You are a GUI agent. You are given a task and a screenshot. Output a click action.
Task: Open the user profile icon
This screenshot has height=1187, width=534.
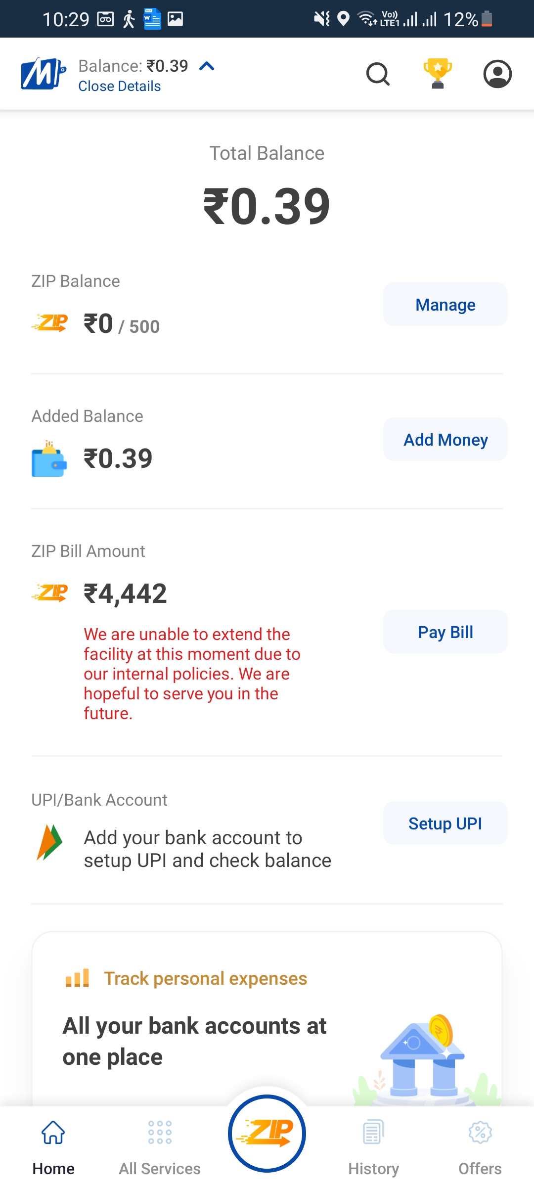coord(497,74)
